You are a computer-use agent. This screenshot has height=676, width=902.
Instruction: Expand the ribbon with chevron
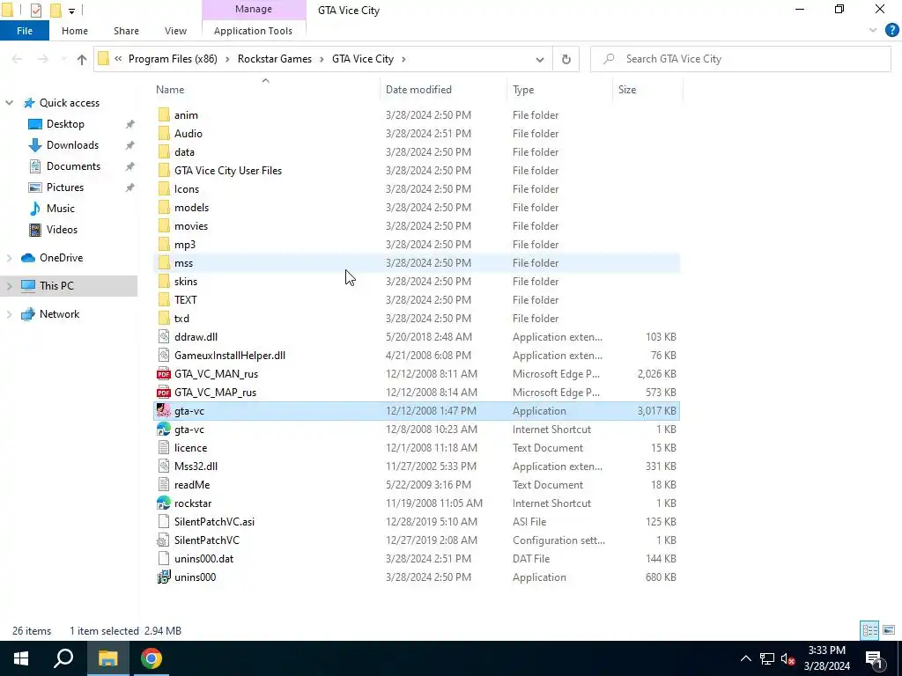click(x=873, y=31)
